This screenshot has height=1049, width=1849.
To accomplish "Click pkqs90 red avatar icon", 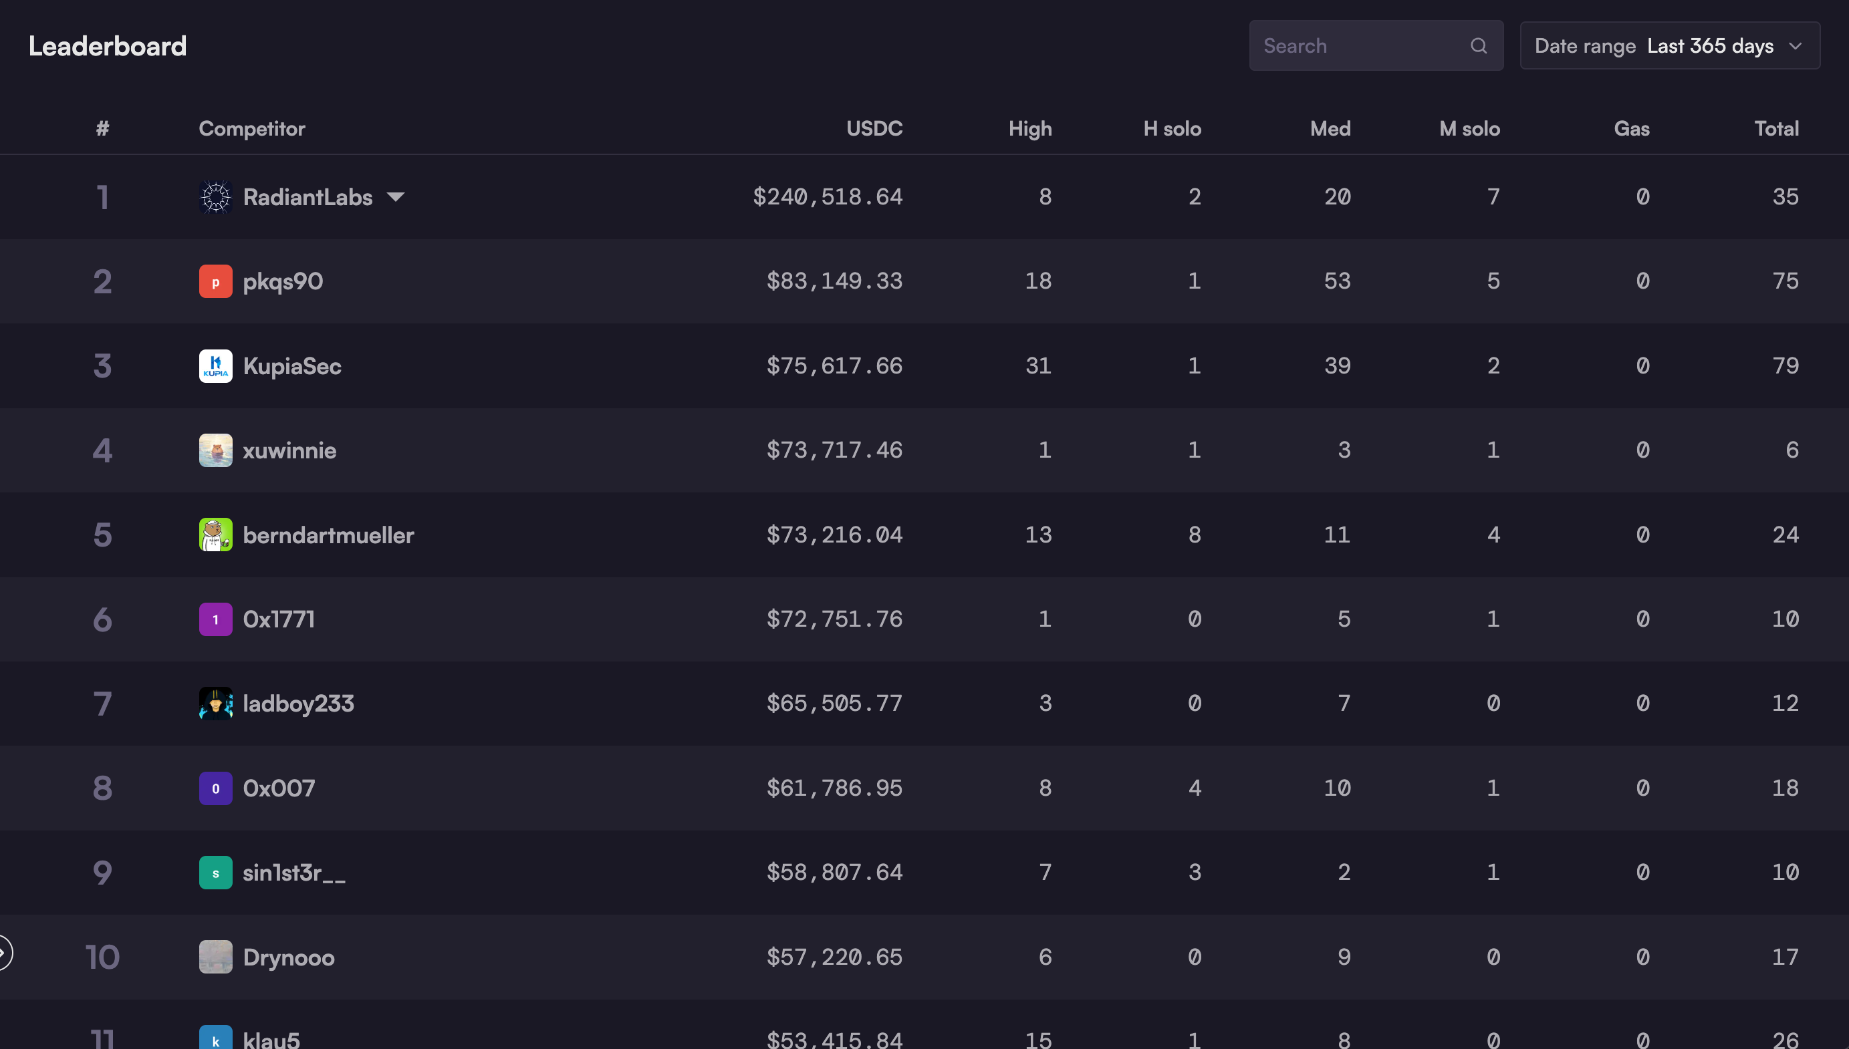I will 215,281.
